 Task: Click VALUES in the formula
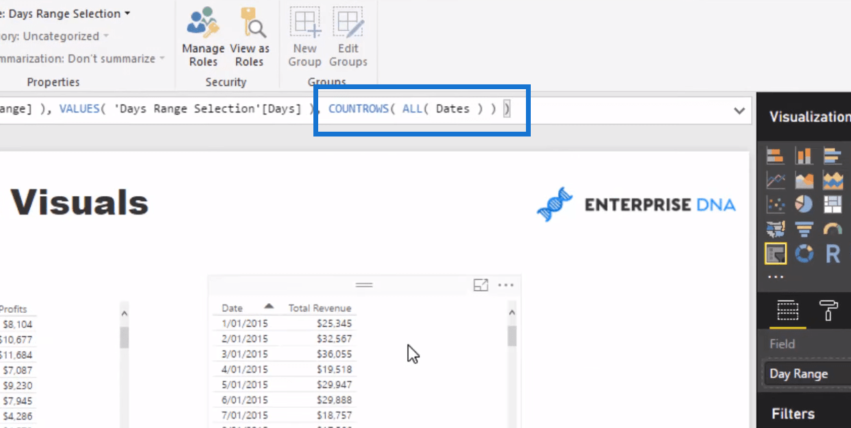tap(80, 109)
